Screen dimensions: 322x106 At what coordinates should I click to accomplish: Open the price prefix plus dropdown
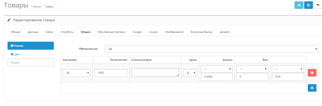217,69
